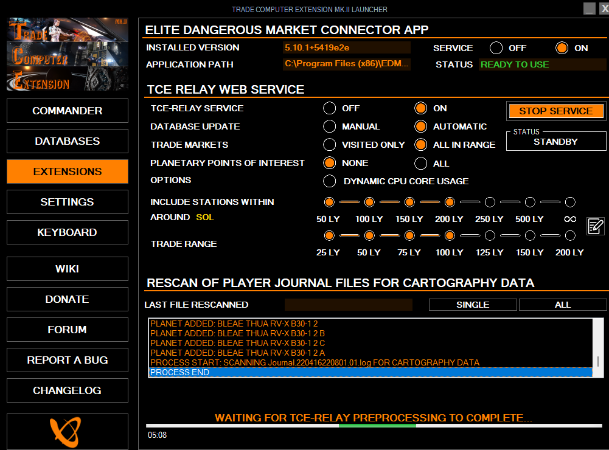609x450 pixels.
Task: Open the Commander section
Action: point(68,111)
